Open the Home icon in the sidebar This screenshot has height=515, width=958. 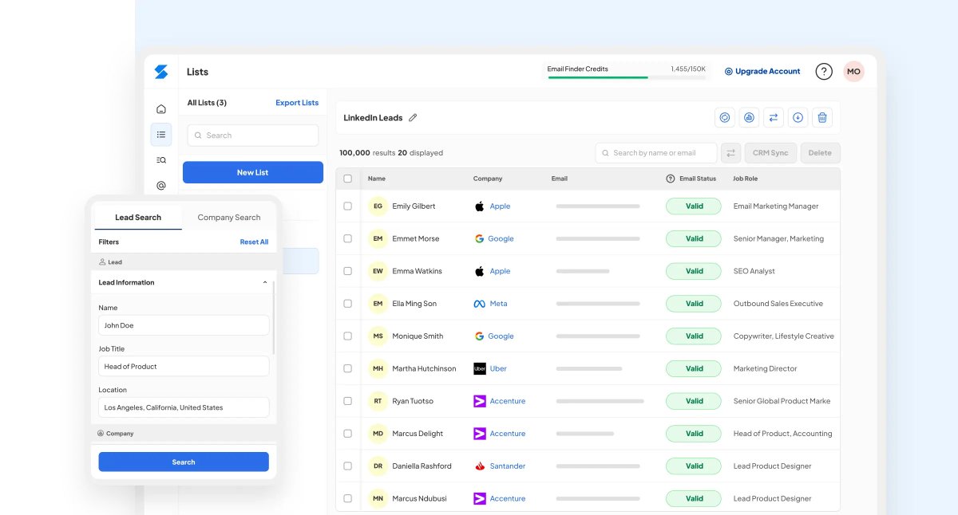point(161,109)
